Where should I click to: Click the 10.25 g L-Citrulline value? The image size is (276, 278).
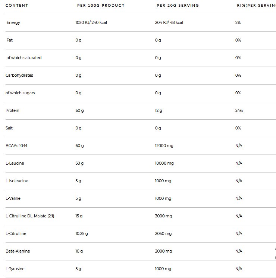click(82, 233)
